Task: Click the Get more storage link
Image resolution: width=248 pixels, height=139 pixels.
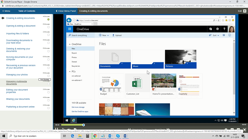Action: pyautogui.click(x=78, y=107)
